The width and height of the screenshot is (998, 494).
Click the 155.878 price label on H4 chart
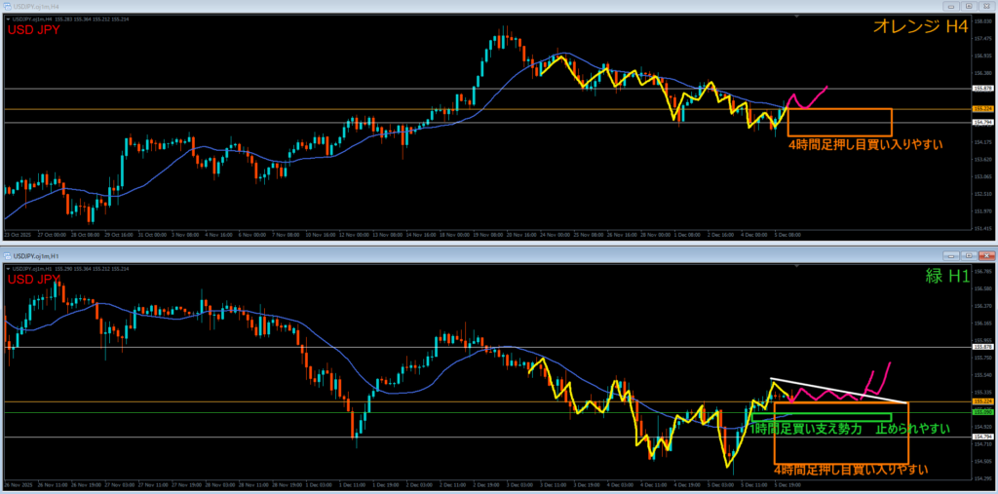click(x=982, y=89)
